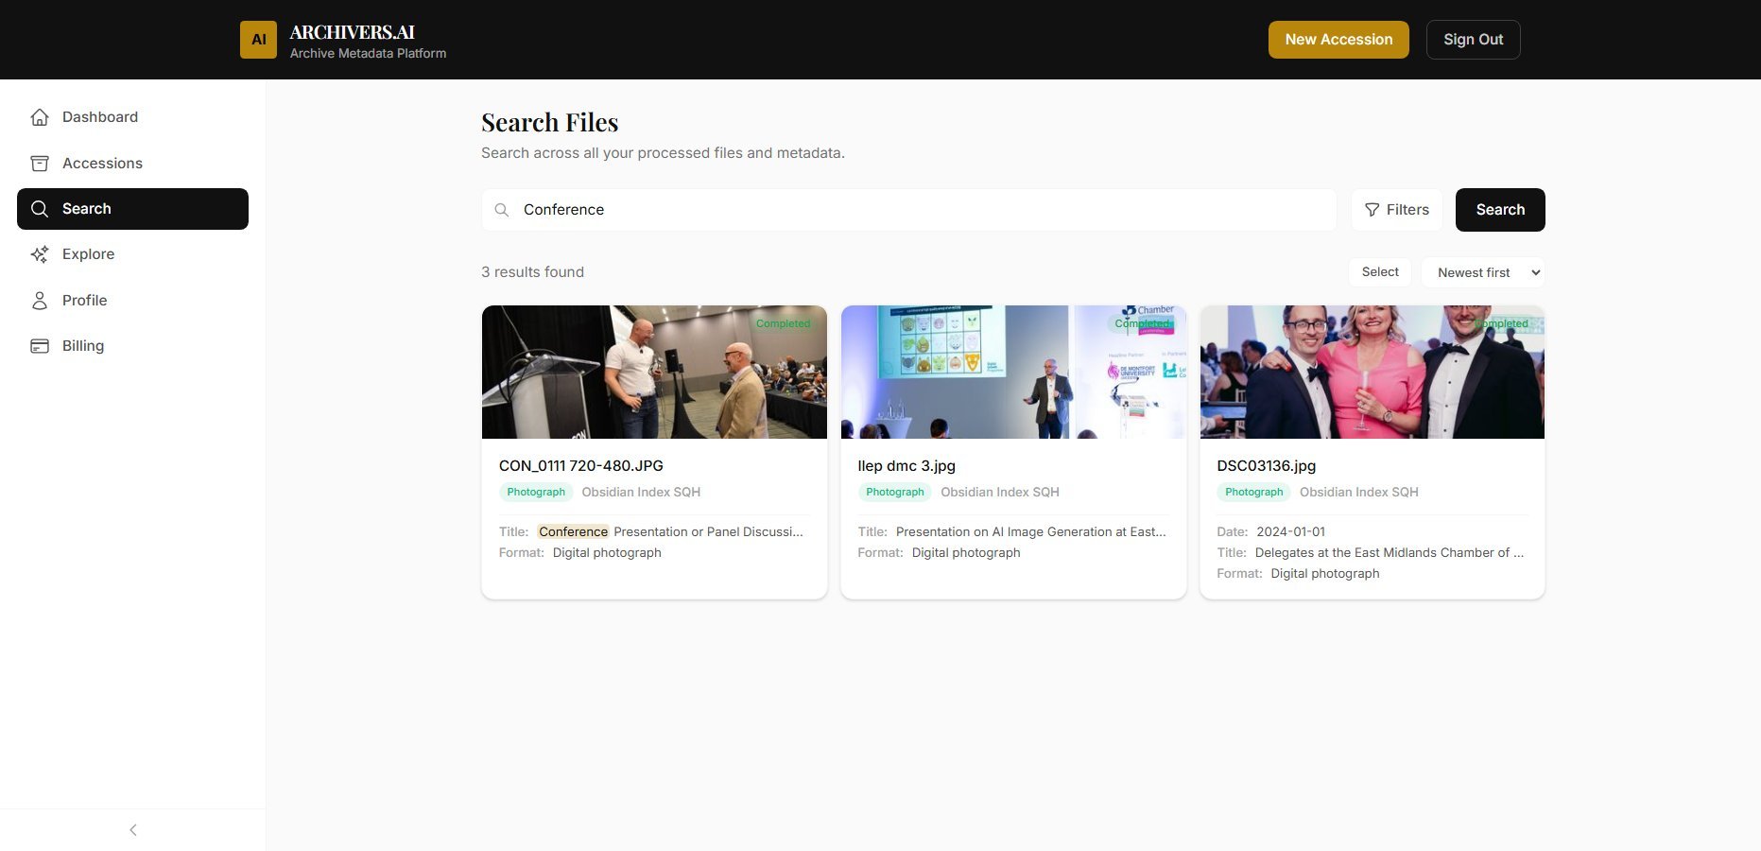Open Explore via its sparkle icon

click(39, 253)
